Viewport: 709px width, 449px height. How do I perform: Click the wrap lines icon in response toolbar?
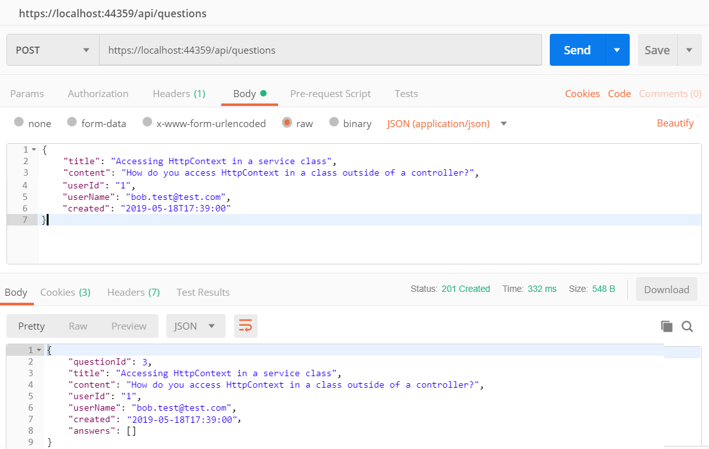tap(245, 326)
